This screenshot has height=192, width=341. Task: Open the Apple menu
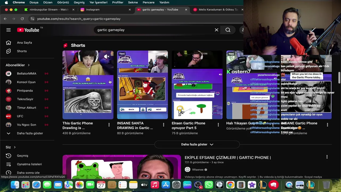[6, 2]
